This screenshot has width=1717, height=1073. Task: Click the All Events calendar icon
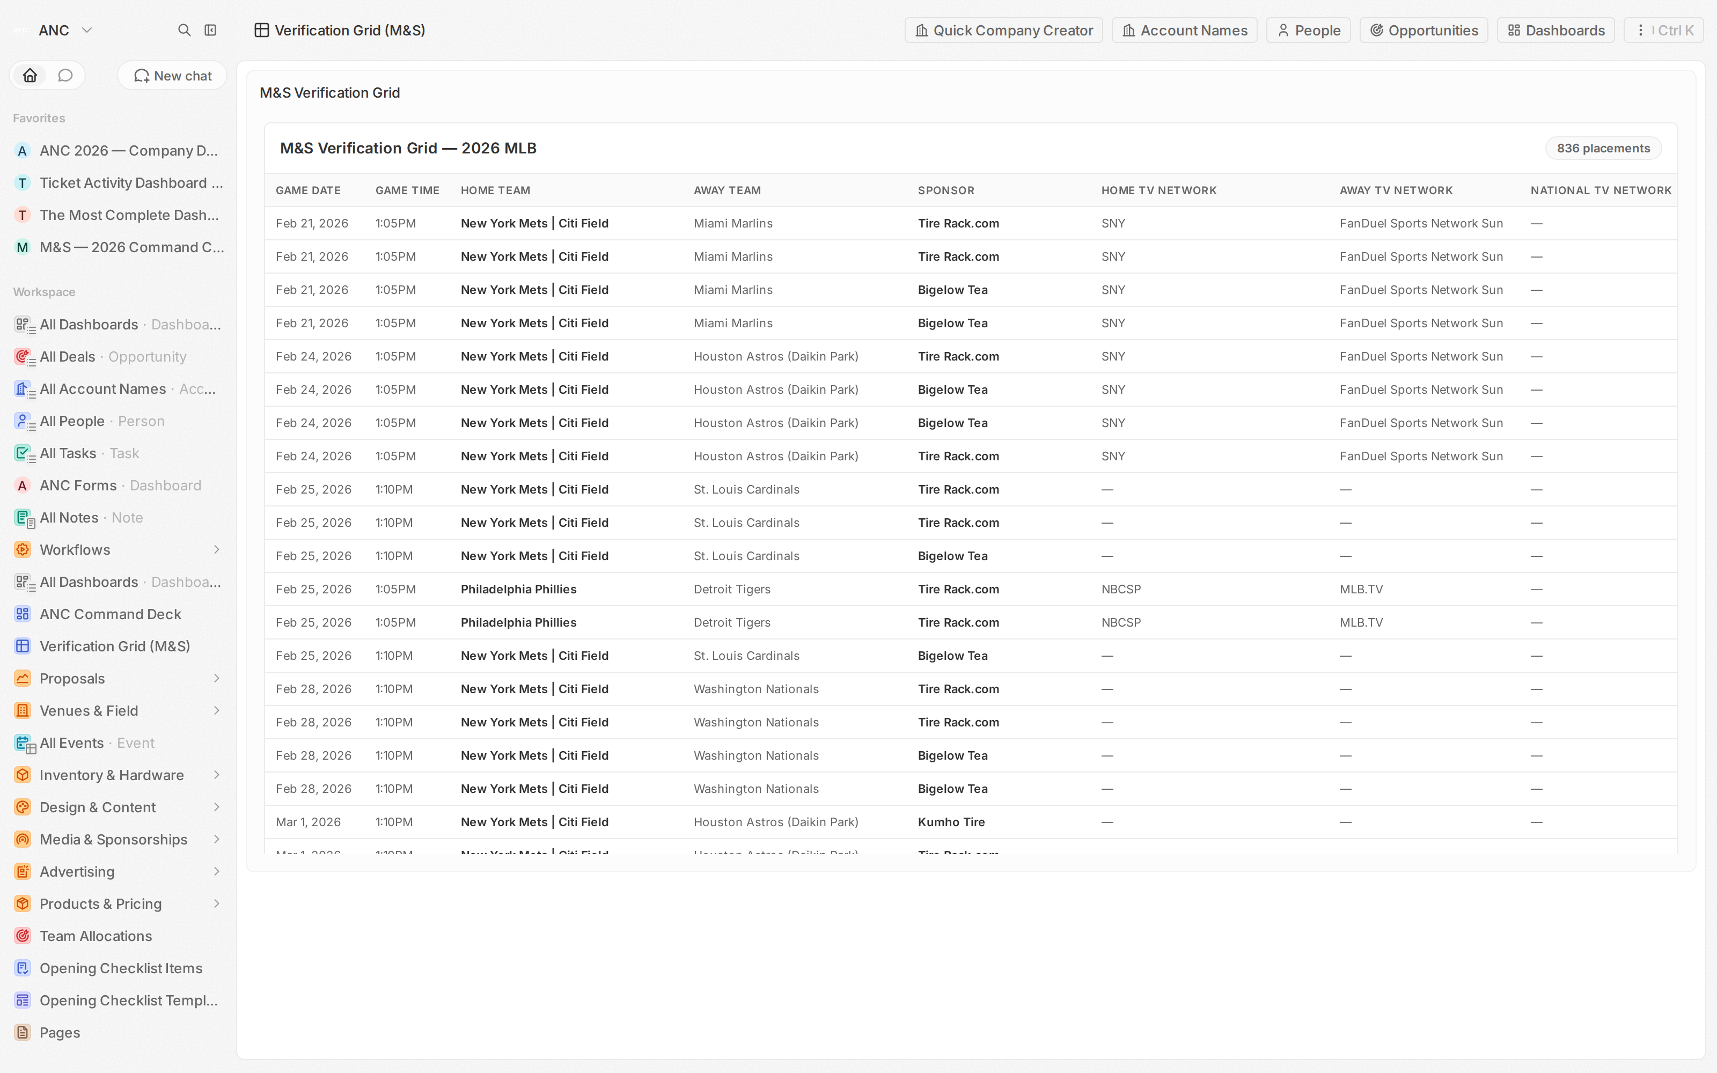pyautogui.click(x=23, y=743)
